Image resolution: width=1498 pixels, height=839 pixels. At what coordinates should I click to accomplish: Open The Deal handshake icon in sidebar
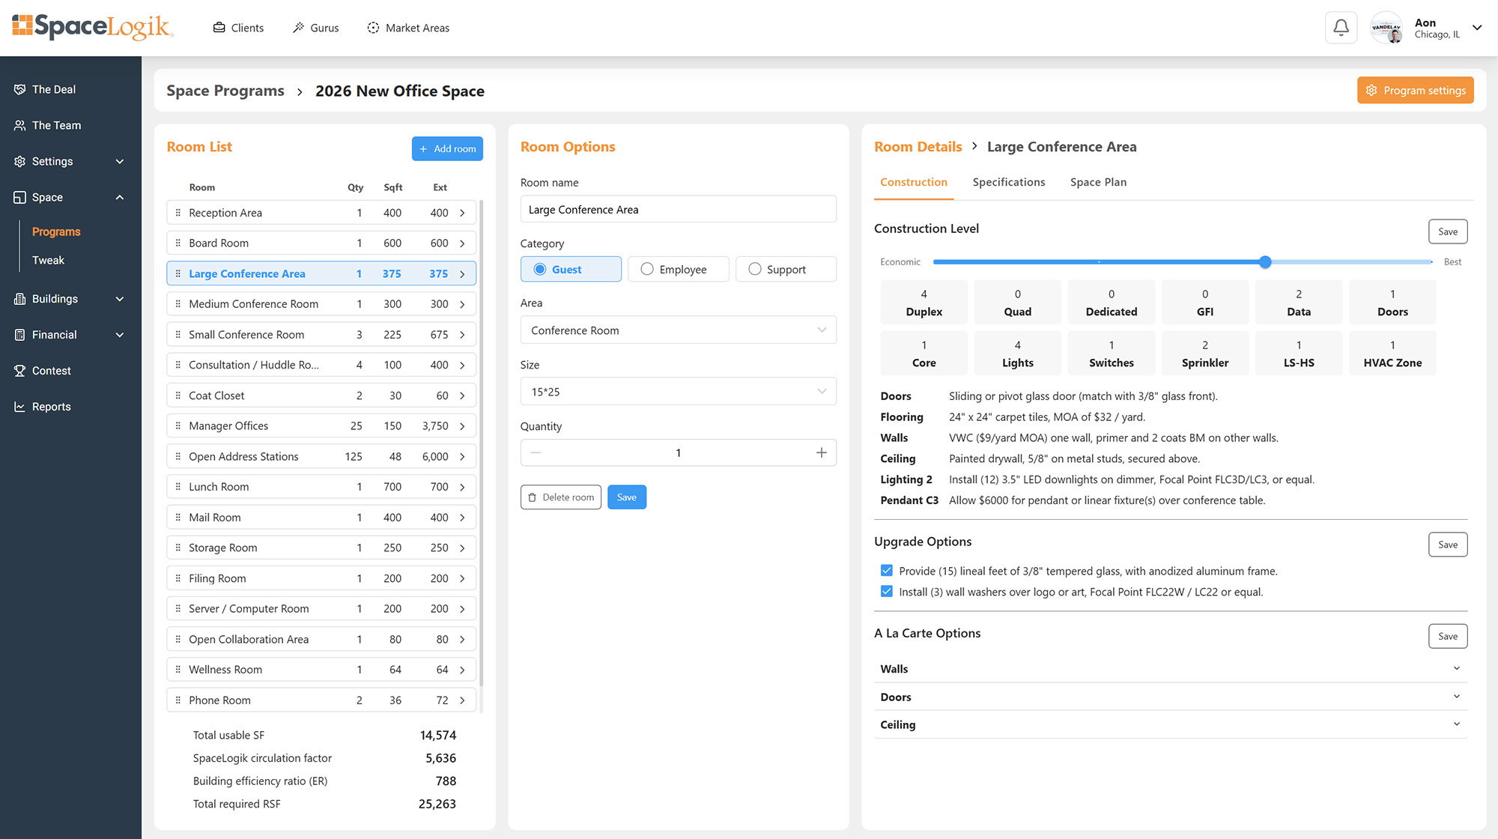coord(19,89)
